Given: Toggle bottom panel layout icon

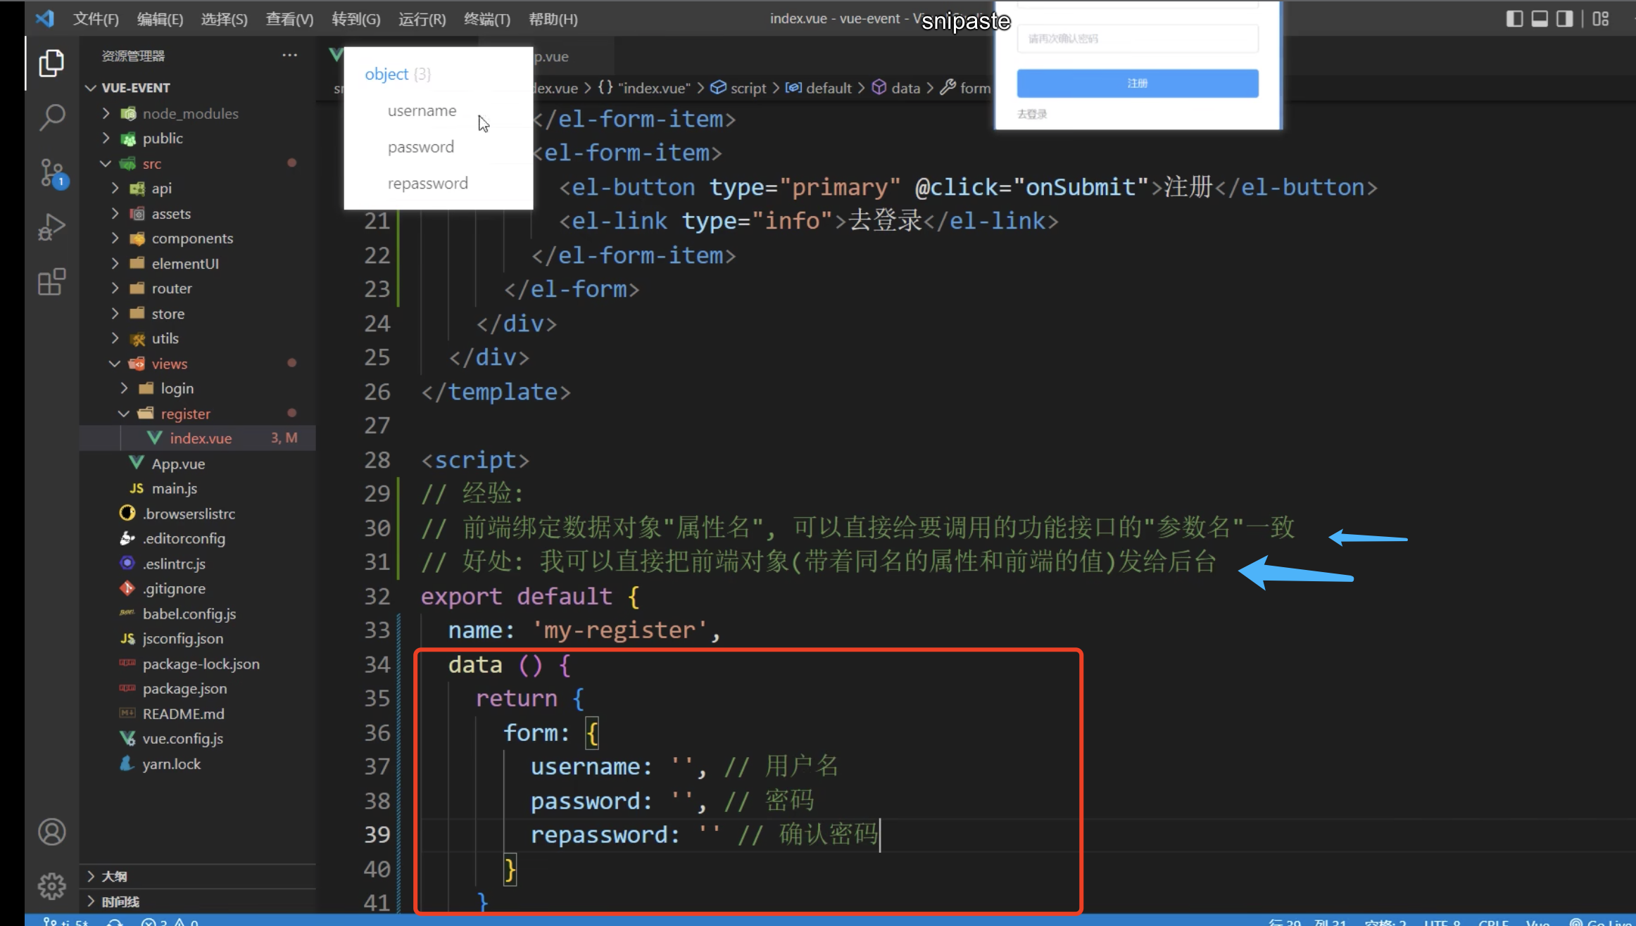Looking at the screenshot, I should coord(1540,19).
